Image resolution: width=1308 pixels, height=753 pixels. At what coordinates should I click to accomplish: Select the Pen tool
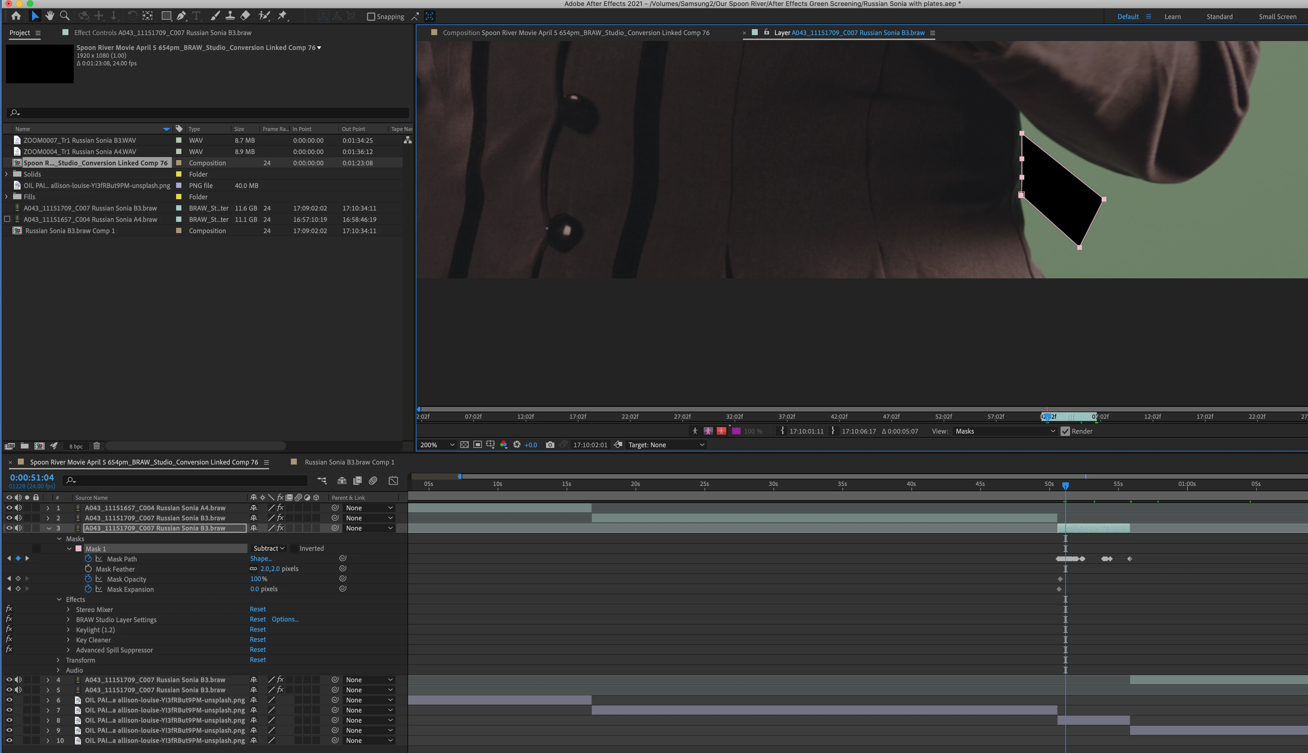point(181,15)
